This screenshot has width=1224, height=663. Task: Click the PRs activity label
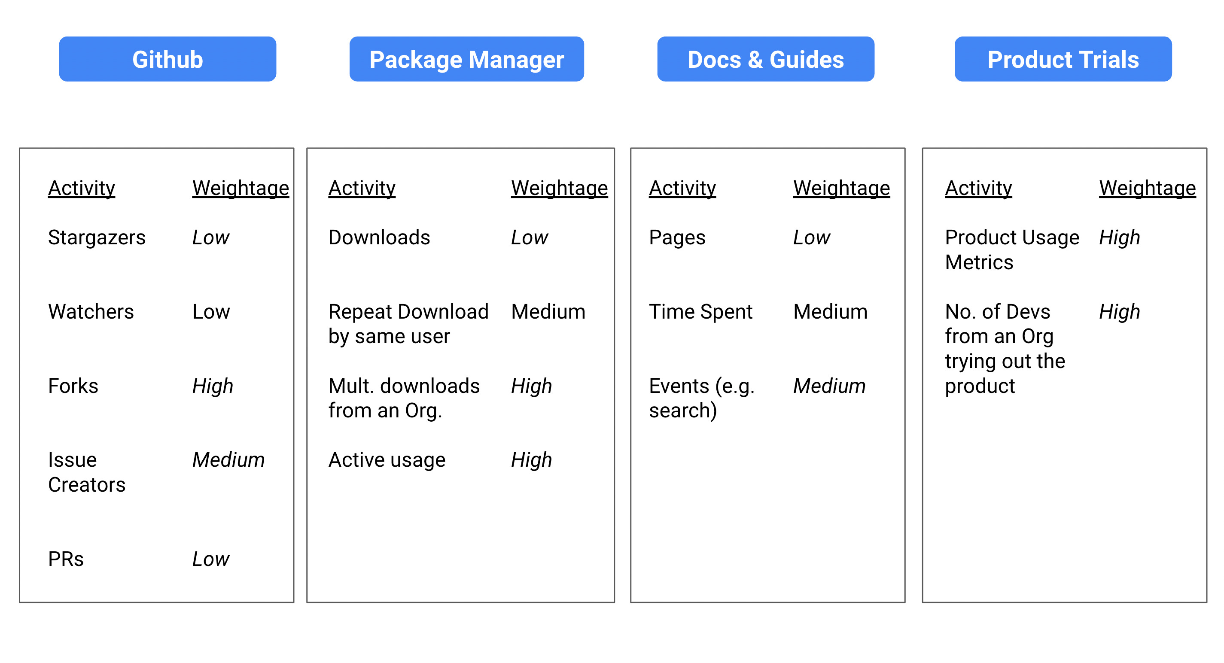point(66,559)
